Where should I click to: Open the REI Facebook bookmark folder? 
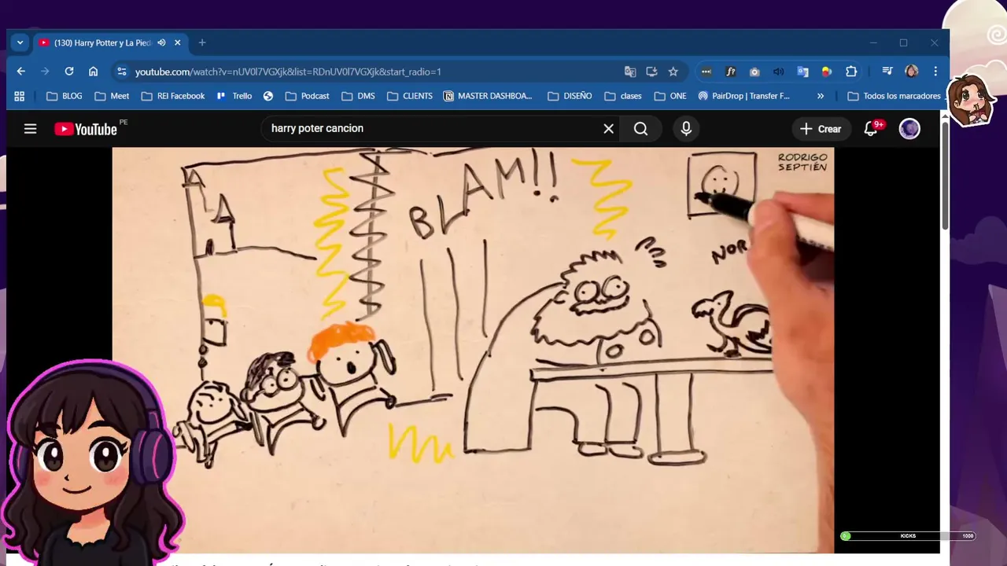(x=173, y=96)
